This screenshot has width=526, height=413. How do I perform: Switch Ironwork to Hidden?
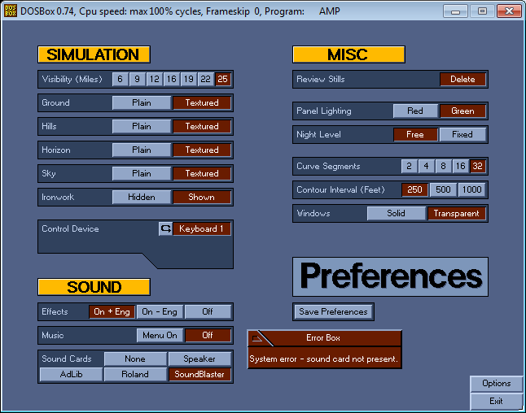point(142,197)
